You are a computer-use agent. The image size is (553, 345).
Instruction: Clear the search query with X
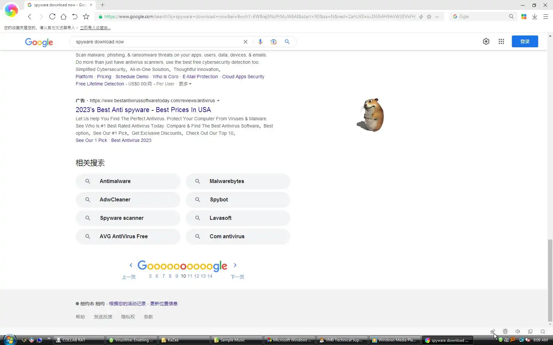tap(245, 42)
